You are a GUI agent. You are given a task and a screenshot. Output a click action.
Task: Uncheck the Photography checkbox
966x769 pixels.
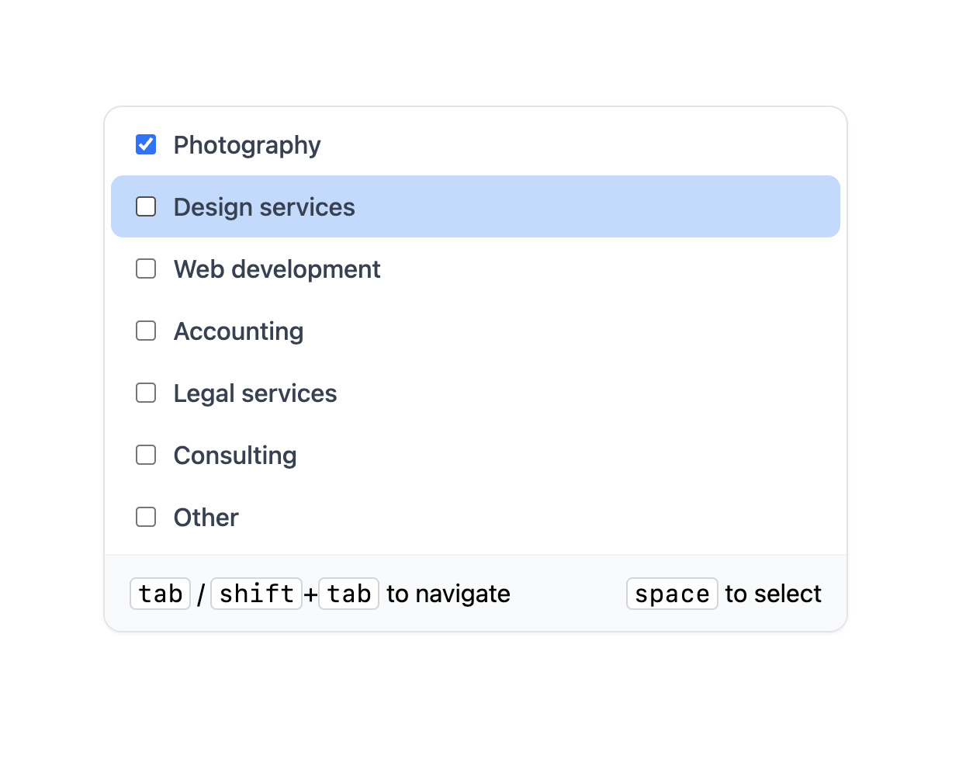pos(146,145)
